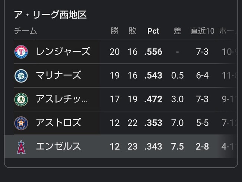Image resolution: width=242 pixels, height=182 pixels.
Task: Click the ア・リーグ西地区 division title
Action: (x=50, y=15)
